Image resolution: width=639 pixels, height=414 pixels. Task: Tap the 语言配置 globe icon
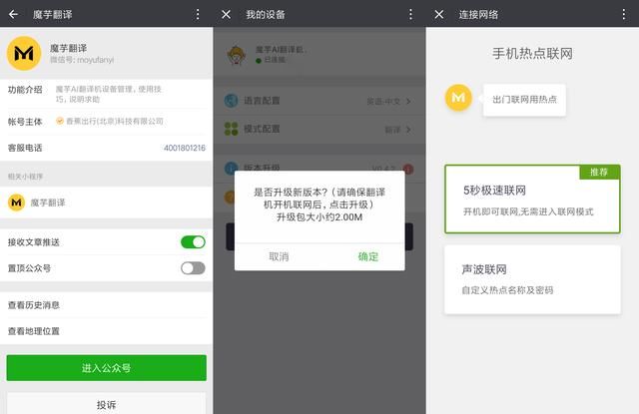pos(231,100)
